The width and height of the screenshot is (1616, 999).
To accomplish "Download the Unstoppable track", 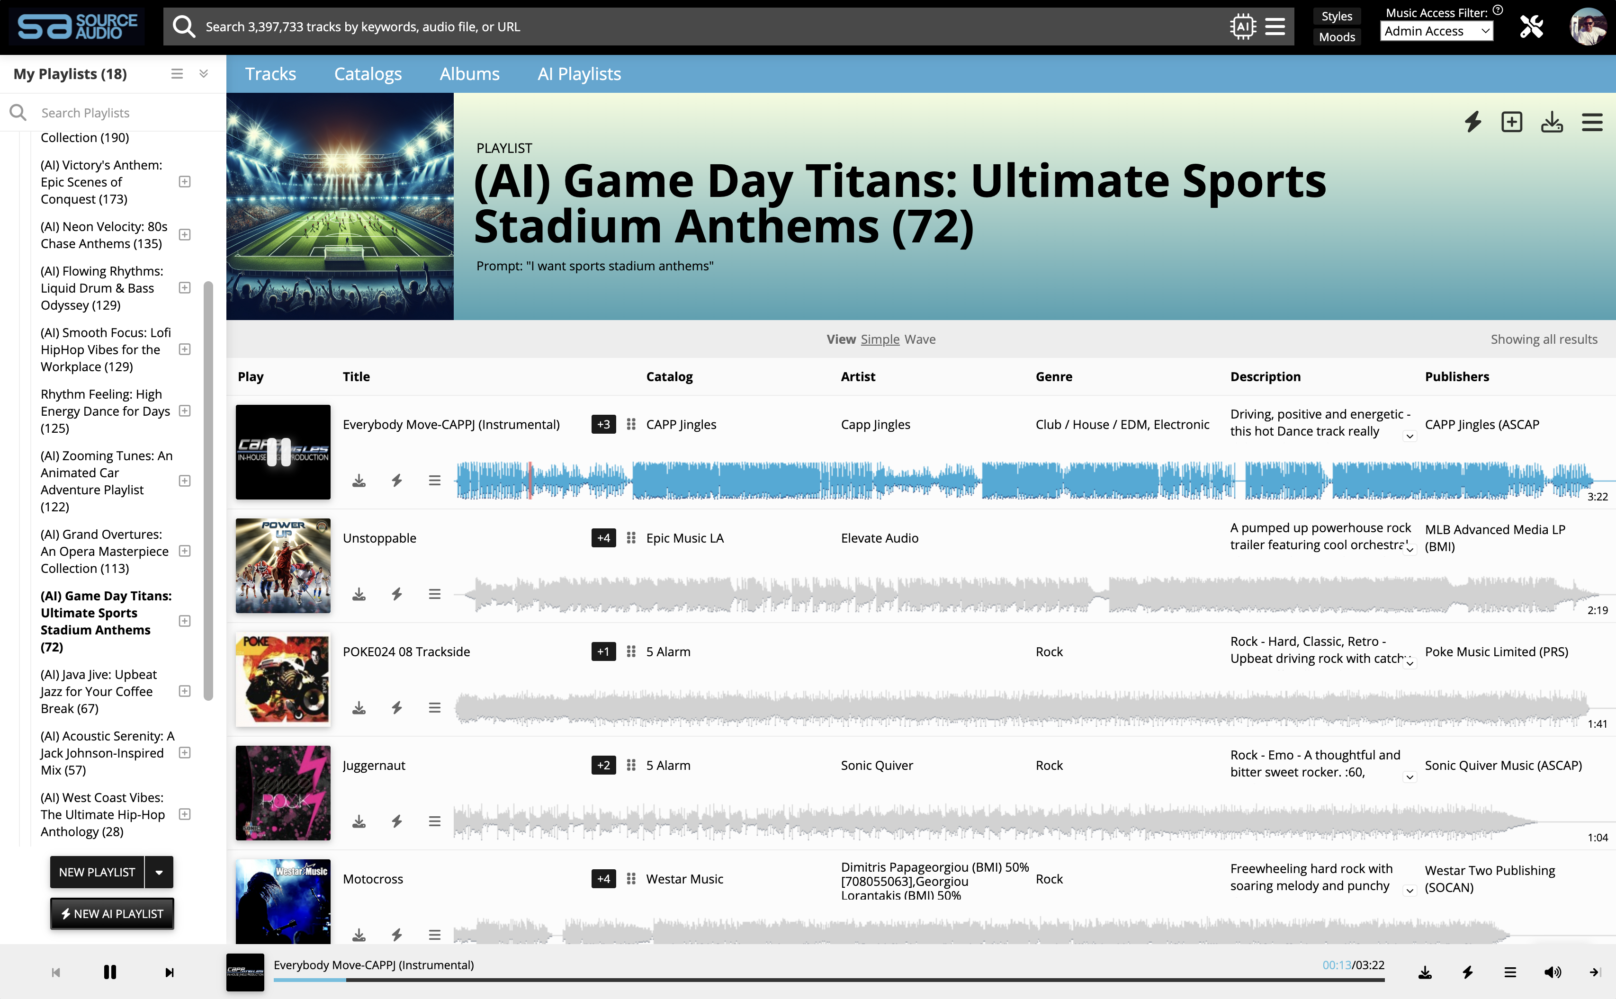I will point(359,594).
